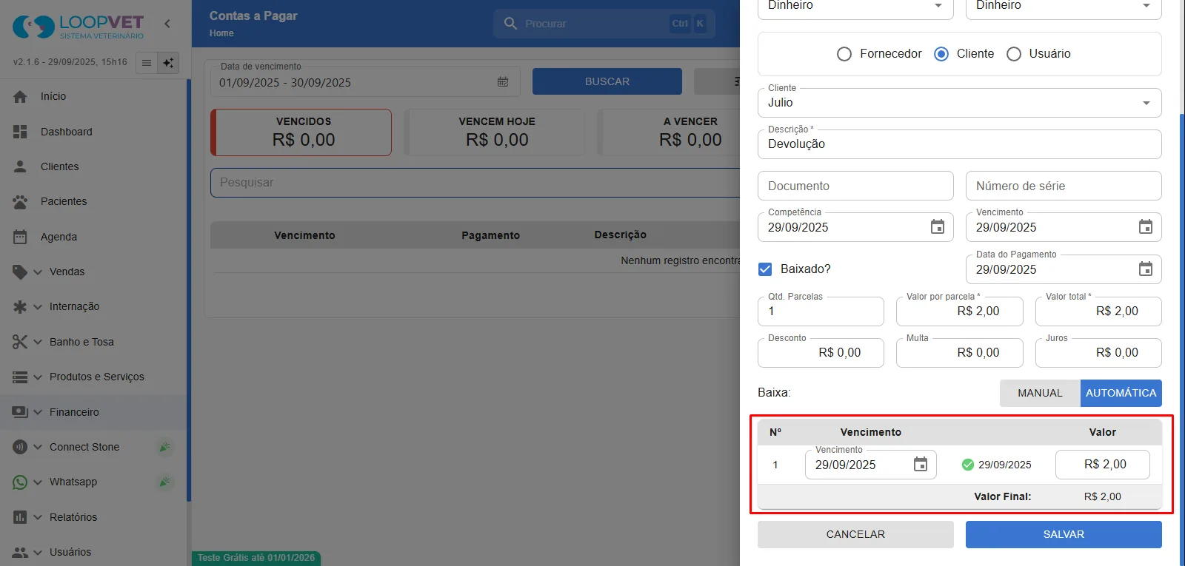Click the Pacientes paw icon
Screen dimensions: 1185x566
20,201
